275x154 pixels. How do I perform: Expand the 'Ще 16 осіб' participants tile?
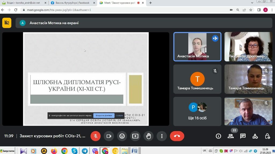click(197, 111)
